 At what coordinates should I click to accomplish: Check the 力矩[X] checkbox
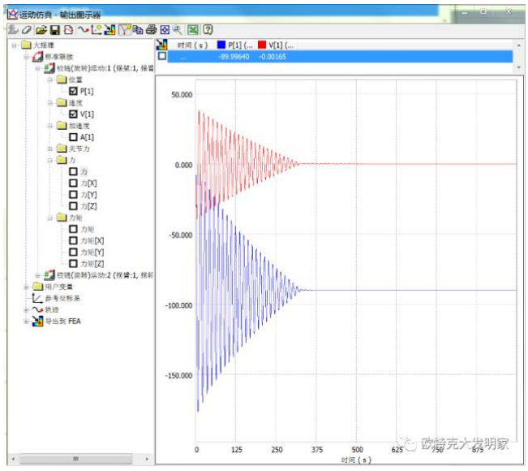point(73,240)
